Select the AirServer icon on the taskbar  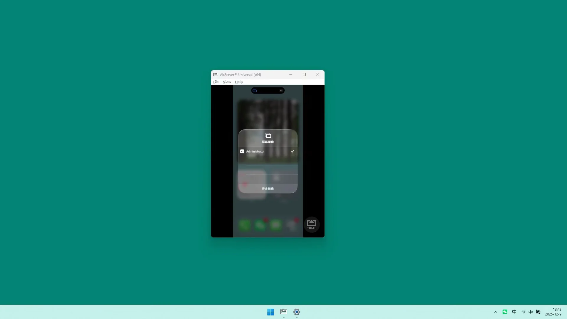click(x=283, y=312)
